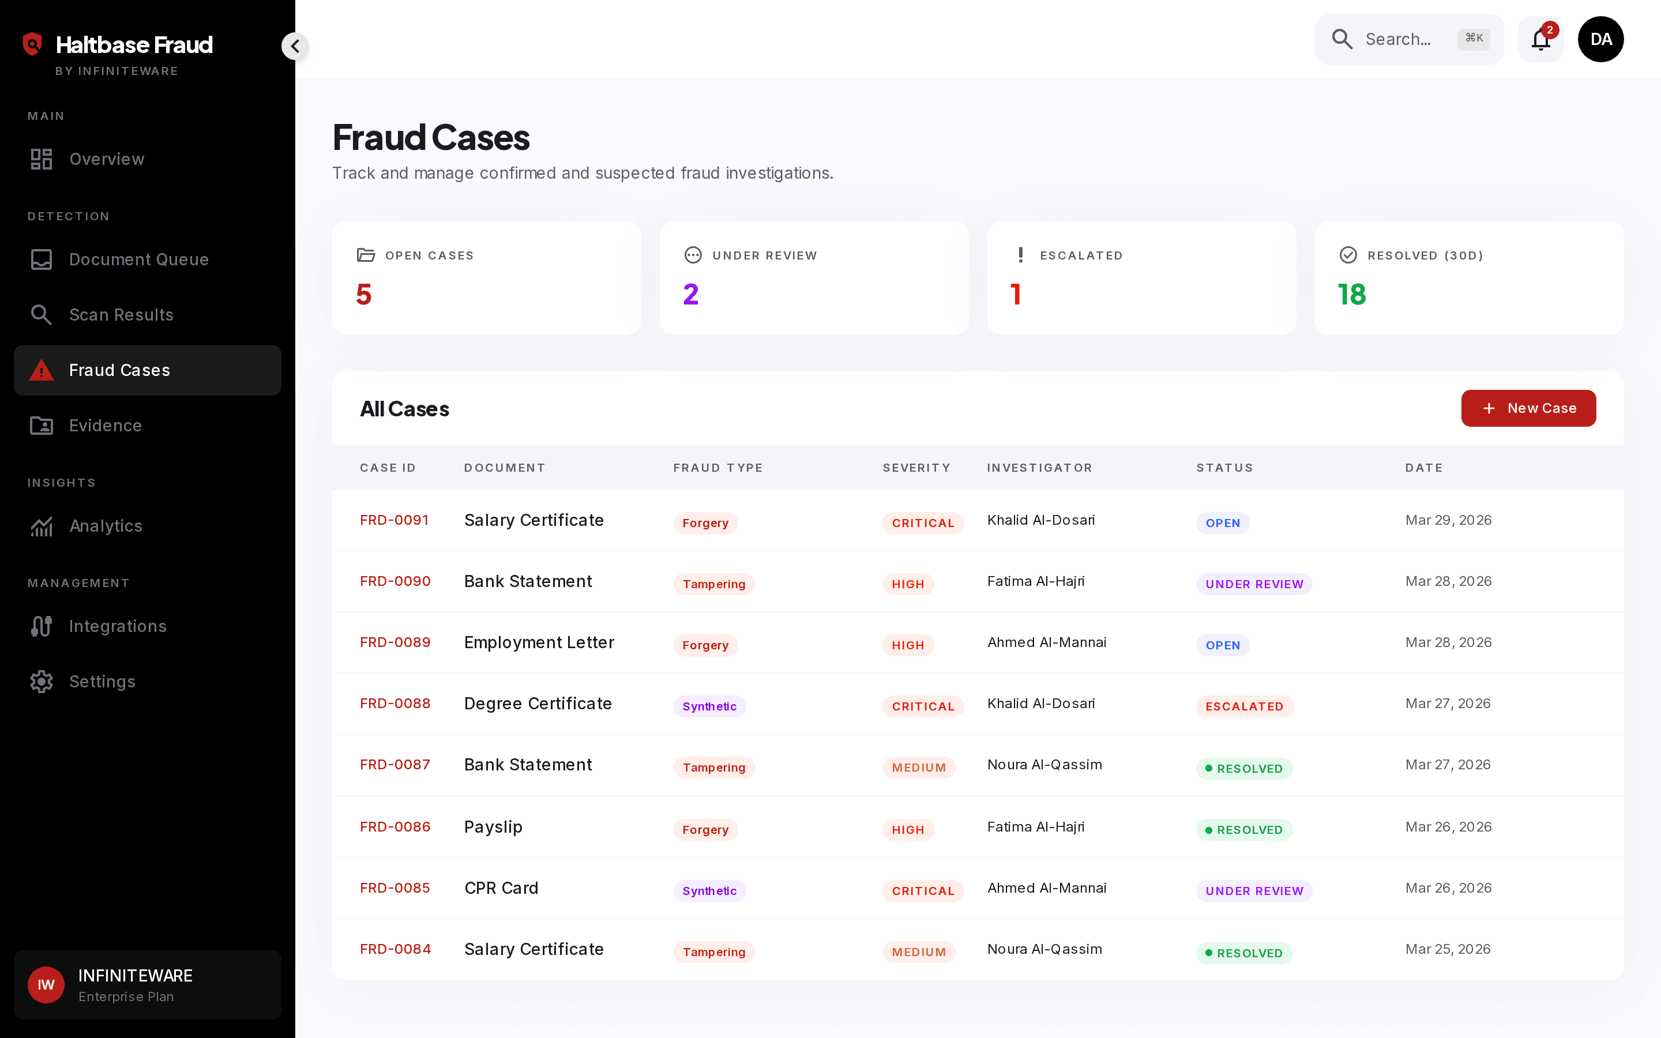Click the Employment Letter document name
The height and width of the screenshot is (1038, 1661).
[539, 642]
